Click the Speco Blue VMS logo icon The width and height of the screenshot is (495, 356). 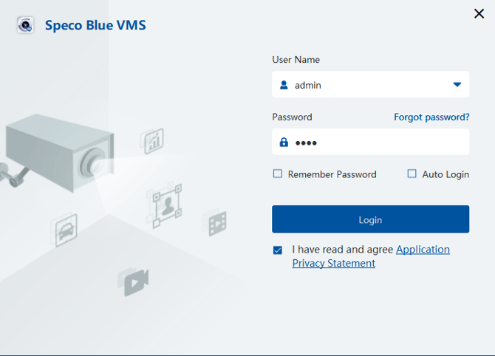pos(26,25)
